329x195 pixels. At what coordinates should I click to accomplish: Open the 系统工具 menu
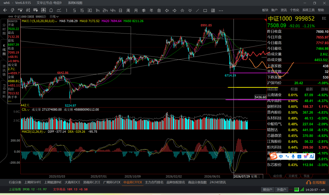pos(308,10)
